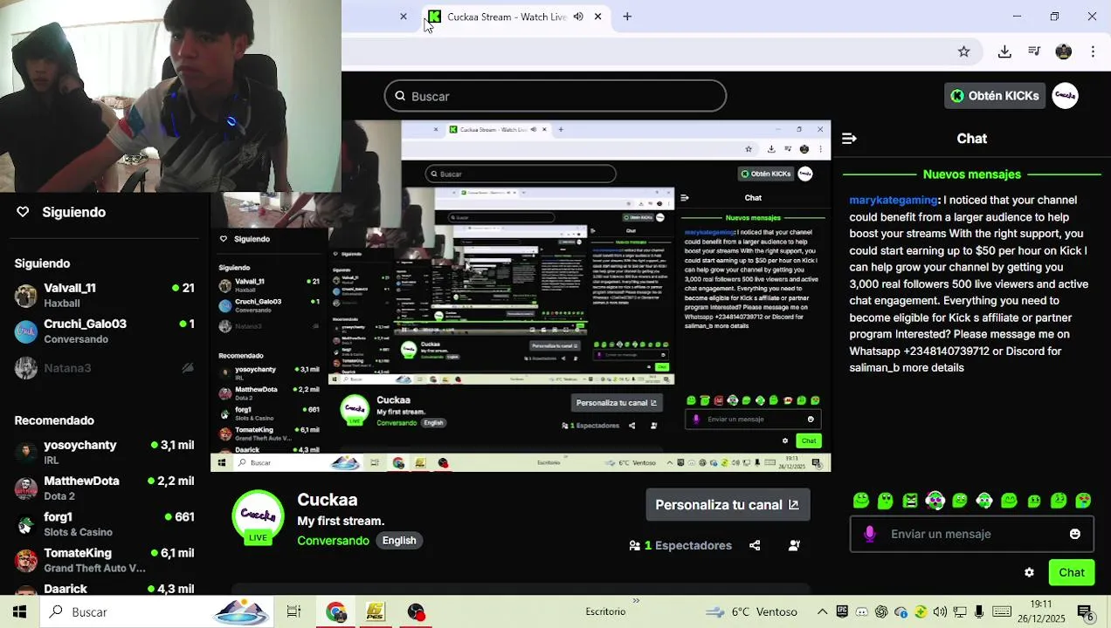View the 1 Espectadores list
1111x628 pixels.
pos(680,545)
